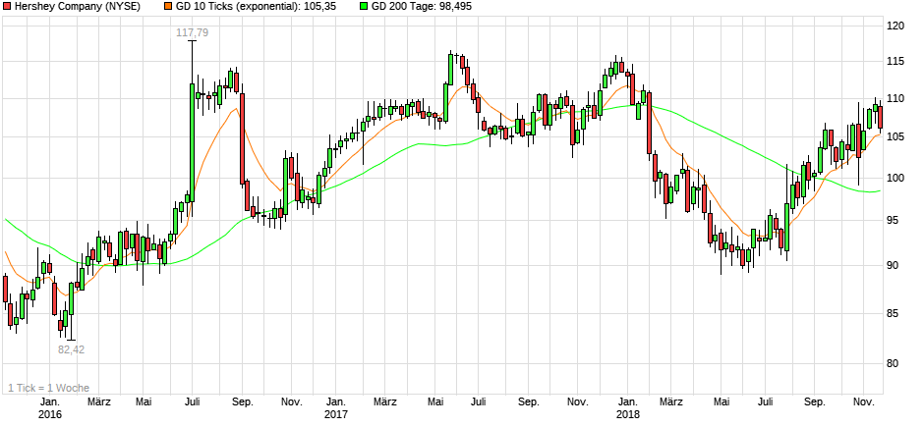The width and height of the screenshot is (924, 427).
Task: Click the red Hershey Company legend swatch
Action: (7, 7)
